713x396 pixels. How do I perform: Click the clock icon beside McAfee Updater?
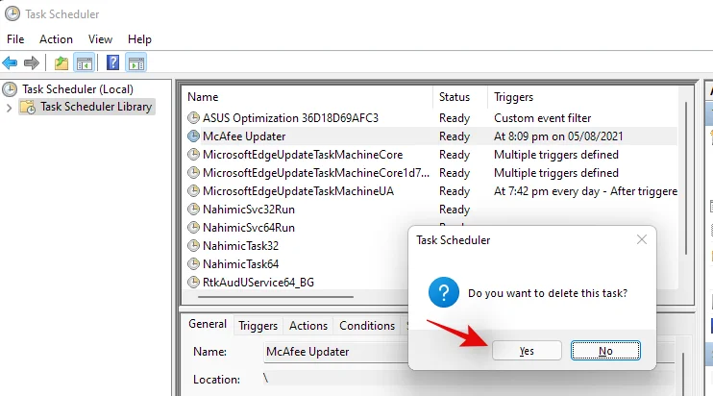pyautogui.click(x=194, y=136)
